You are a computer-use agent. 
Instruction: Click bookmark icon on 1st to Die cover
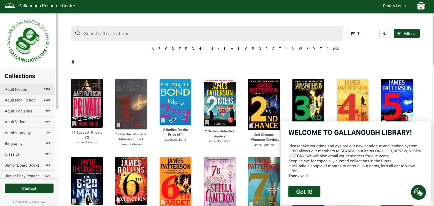pos(119,125)
